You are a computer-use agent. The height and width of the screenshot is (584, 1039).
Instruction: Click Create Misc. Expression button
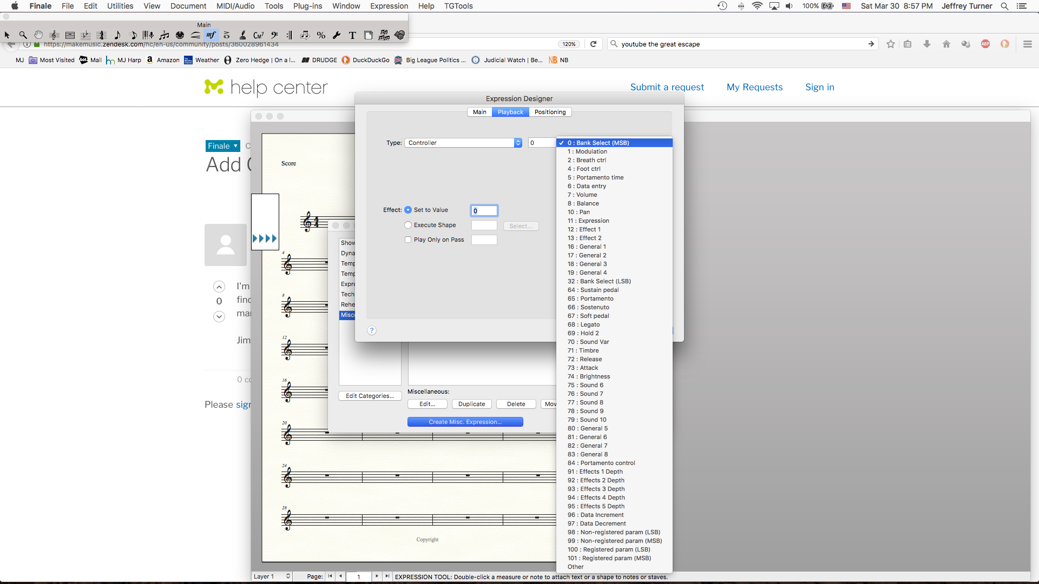pos(465,422)
